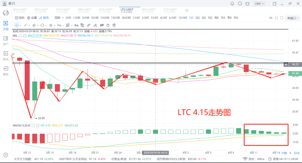Screen dimensions: 302x163
Task: Open MACD indicator settings box icon
Action: (x=33, y=125)
